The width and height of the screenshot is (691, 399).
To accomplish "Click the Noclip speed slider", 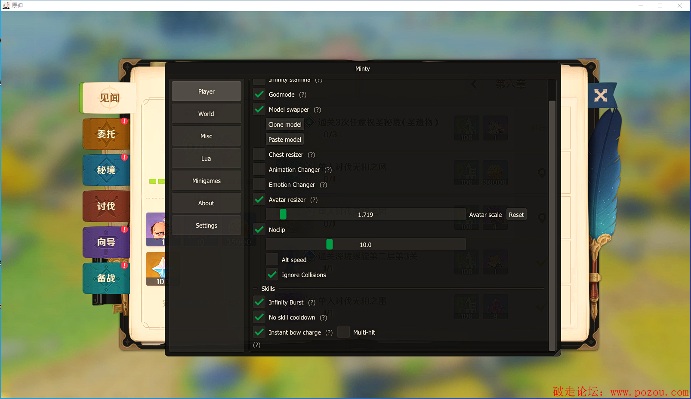I will coord(366,245).
